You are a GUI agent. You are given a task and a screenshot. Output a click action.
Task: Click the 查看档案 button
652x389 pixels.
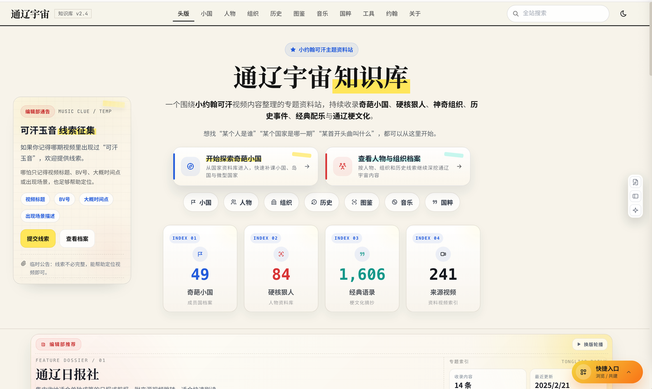point(77,238)
